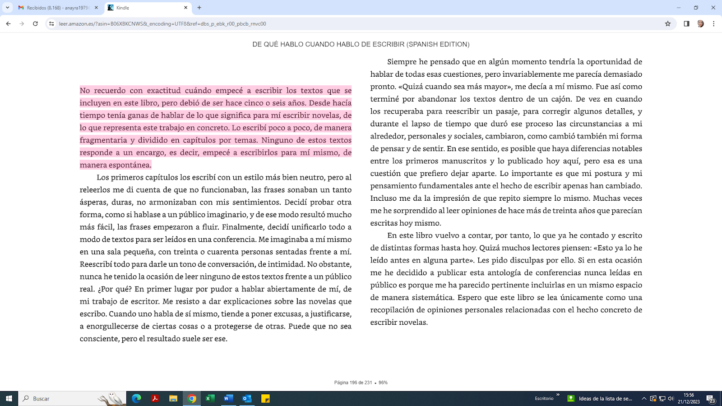Screen dimensions: 722x406
Task: Click the pink highlighted paragraph
Action: tap(216, 128)
